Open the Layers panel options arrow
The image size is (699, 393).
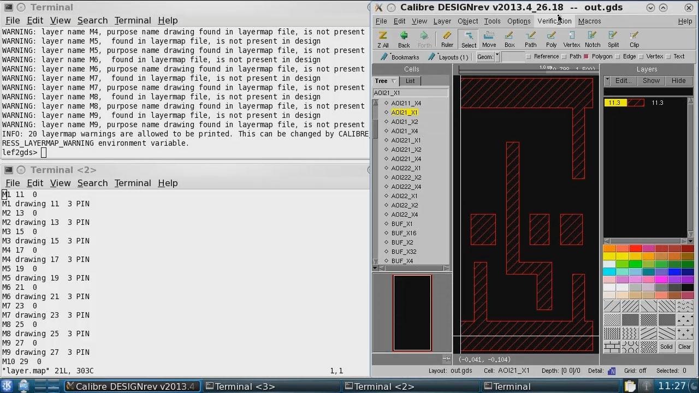[x=607, y=80]
